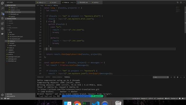This screenshot has height=105, width=186.
Task: Open the Problems panel tab
Action: point(40,77)
